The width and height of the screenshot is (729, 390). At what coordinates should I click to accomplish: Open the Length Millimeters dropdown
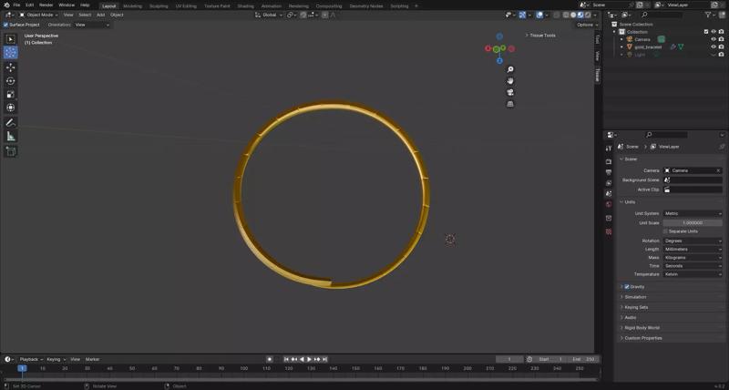tap(693, 249)
